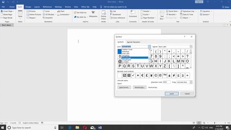Insert a SmartArt graphic
Viewport: 231px width, 130px height.
pyautogui.click(x=48, y=18)
